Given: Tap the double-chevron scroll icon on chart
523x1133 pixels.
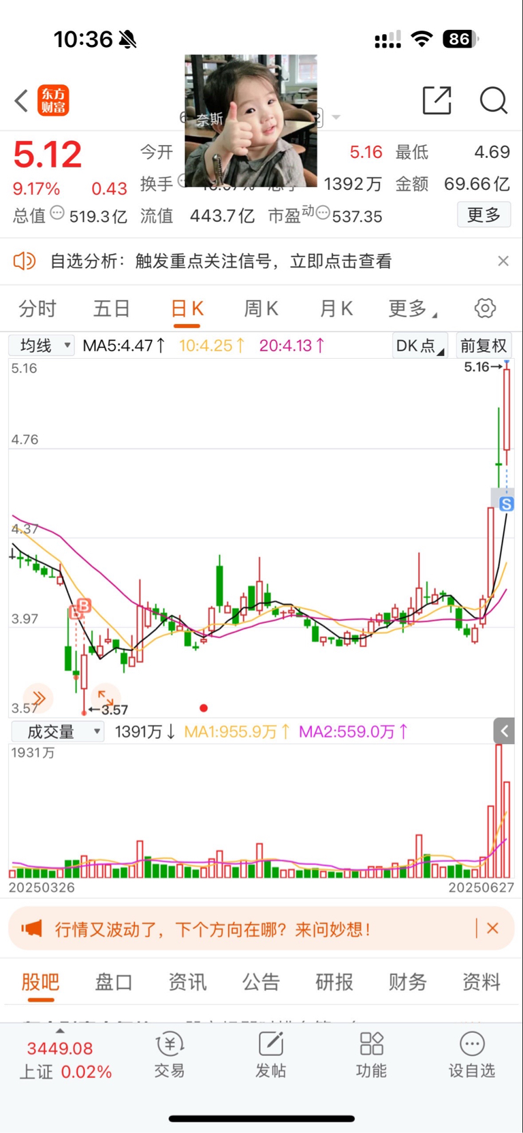Looking at the screenshot, I should click(x=38, y=698).
